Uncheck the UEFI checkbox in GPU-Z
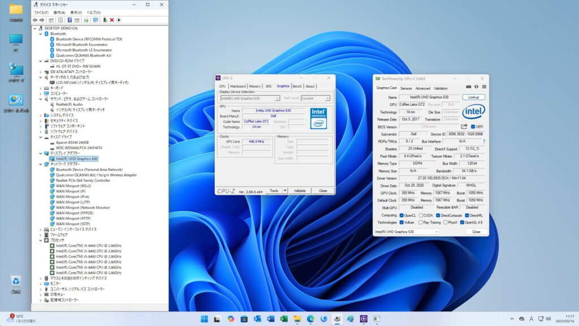Viewport: 579px width, 326px height. click(473, 126)
